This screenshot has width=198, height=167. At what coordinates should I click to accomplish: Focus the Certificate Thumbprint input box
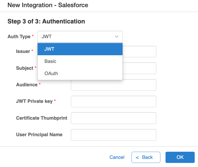[x=114, y=118]
